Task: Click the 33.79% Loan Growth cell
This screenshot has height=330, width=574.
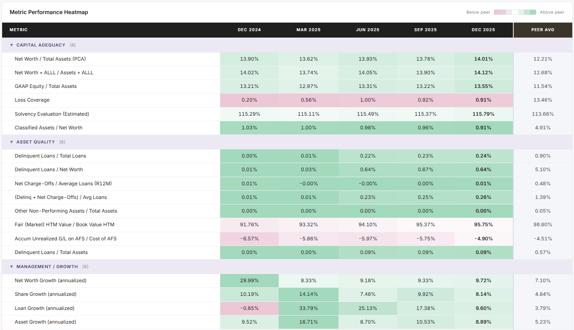Action: 308,308
